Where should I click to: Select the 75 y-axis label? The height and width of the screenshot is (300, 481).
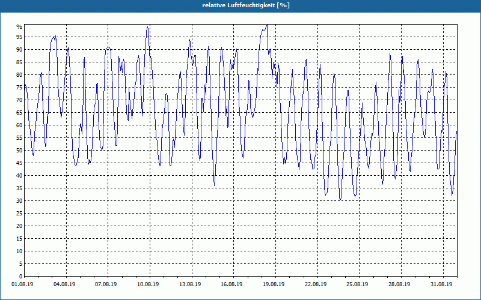pyautogui.click(x=19, y=87)
